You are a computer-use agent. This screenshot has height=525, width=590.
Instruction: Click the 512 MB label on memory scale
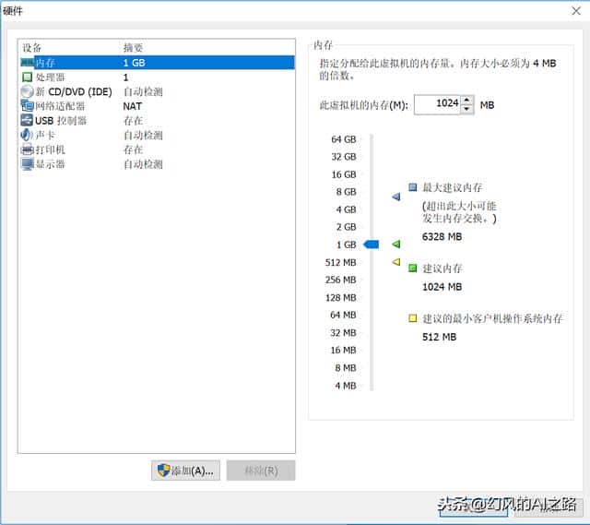tap(340, 262)
